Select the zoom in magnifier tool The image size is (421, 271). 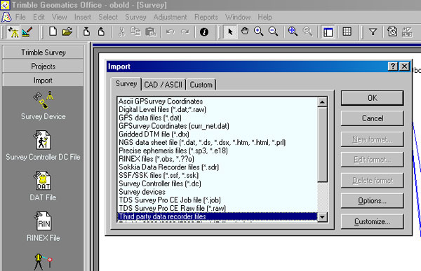click(x=258, y=32)
